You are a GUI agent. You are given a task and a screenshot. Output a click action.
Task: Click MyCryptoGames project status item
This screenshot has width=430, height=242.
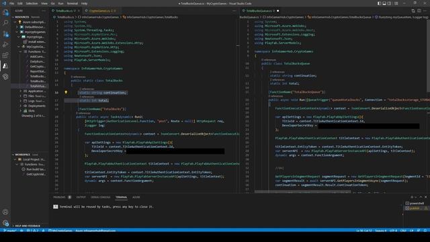pyautogui.click(x=60, y=231)
